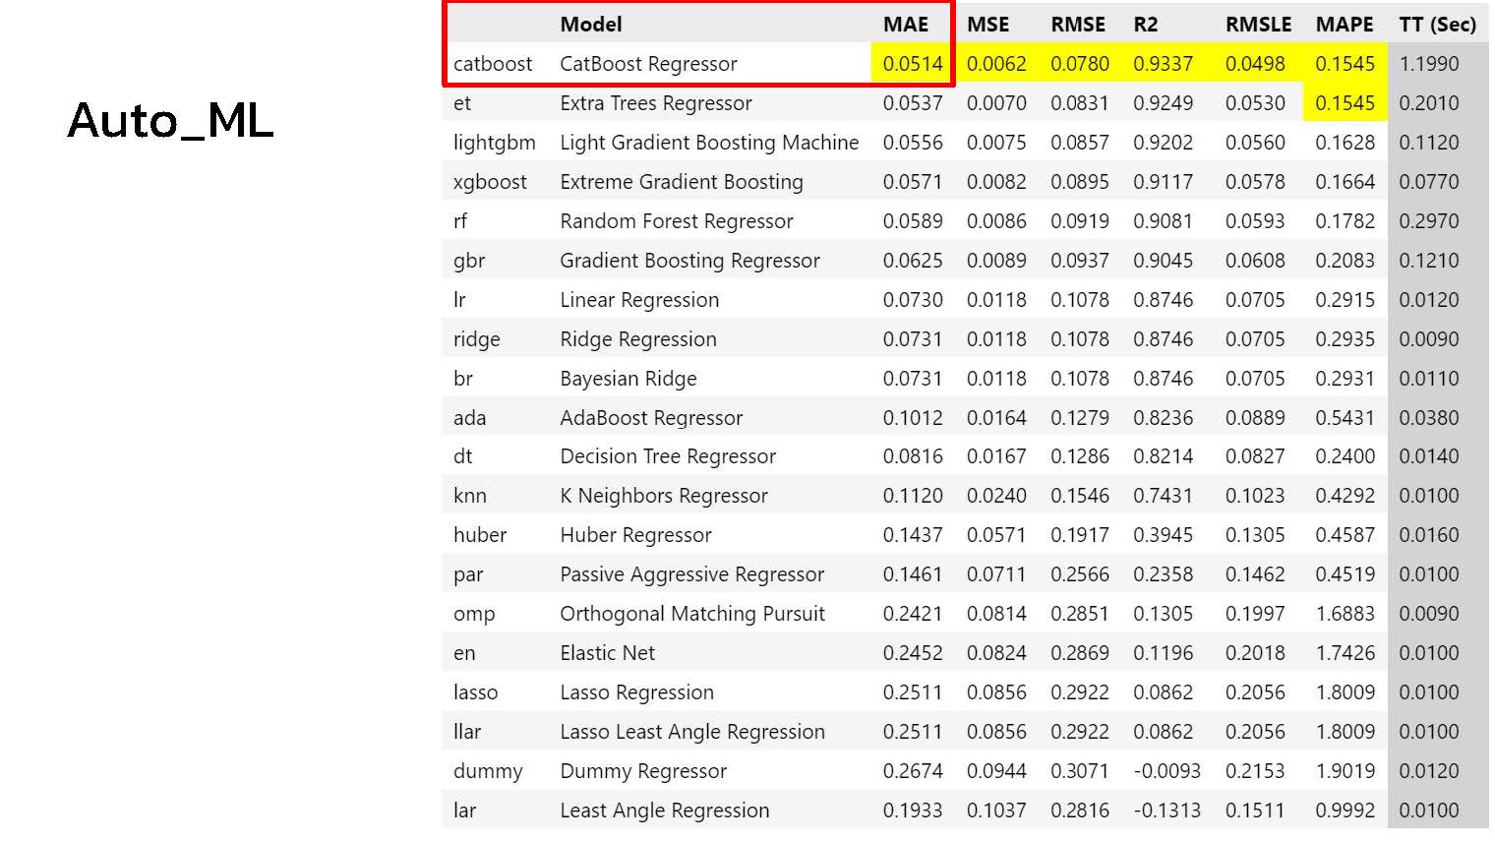Click the CatBoost Regressor model name
This screenshot has height=841, width=1495.
pos(648,64)
